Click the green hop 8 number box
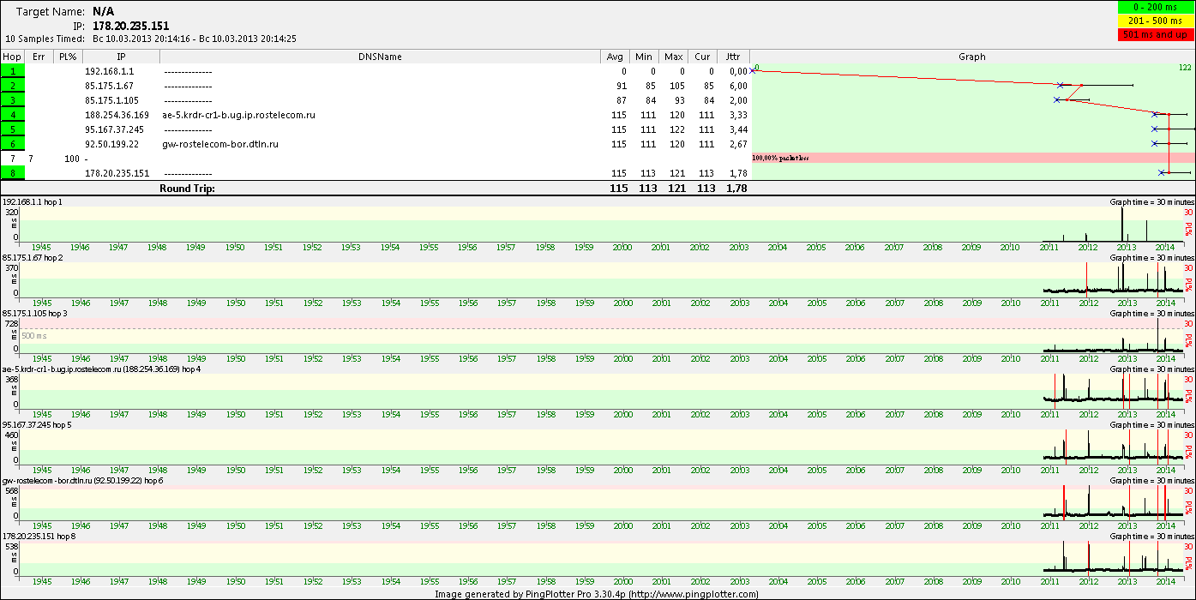This screenshot has height=600, width=1196. point(13,173)
